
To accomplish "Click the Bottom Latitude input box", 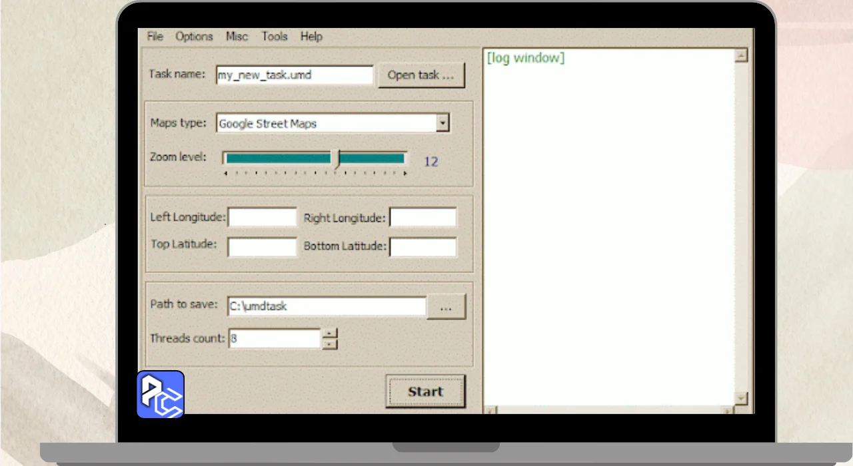I will [423, 247].
